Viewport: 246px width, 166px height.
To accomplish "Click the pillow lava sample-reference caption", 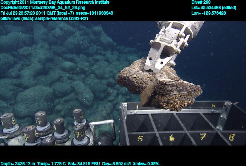I will 44,18.
